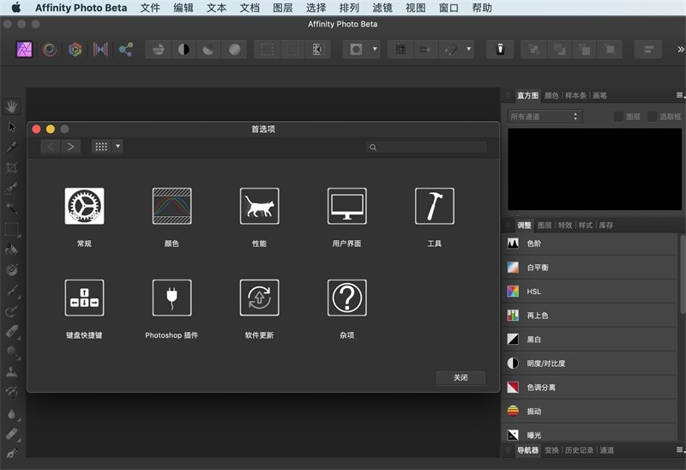This screenshot has height=470, width=686.
Task: Add a 色阶 levels adjustment
Action: tap(589, 244)
